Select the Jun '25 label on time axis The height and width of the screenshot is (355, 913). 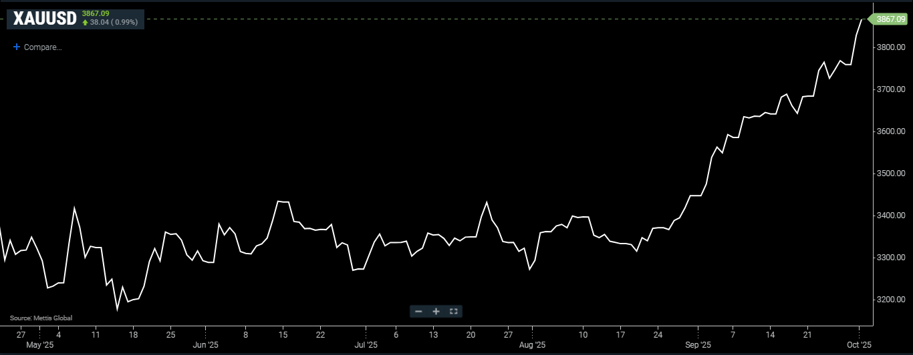[x=206, y=345]
